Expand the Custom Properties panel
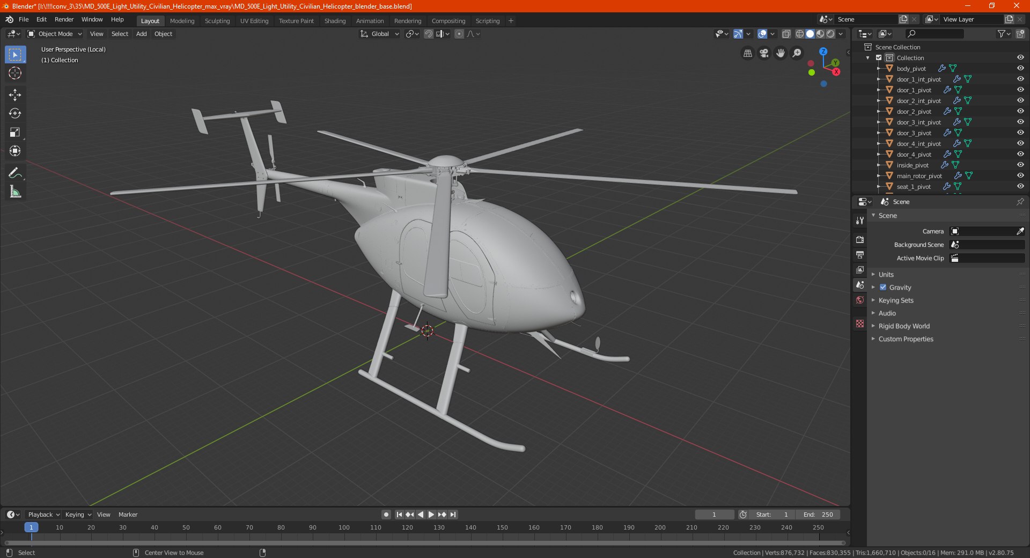 click(x=906, y=339)
